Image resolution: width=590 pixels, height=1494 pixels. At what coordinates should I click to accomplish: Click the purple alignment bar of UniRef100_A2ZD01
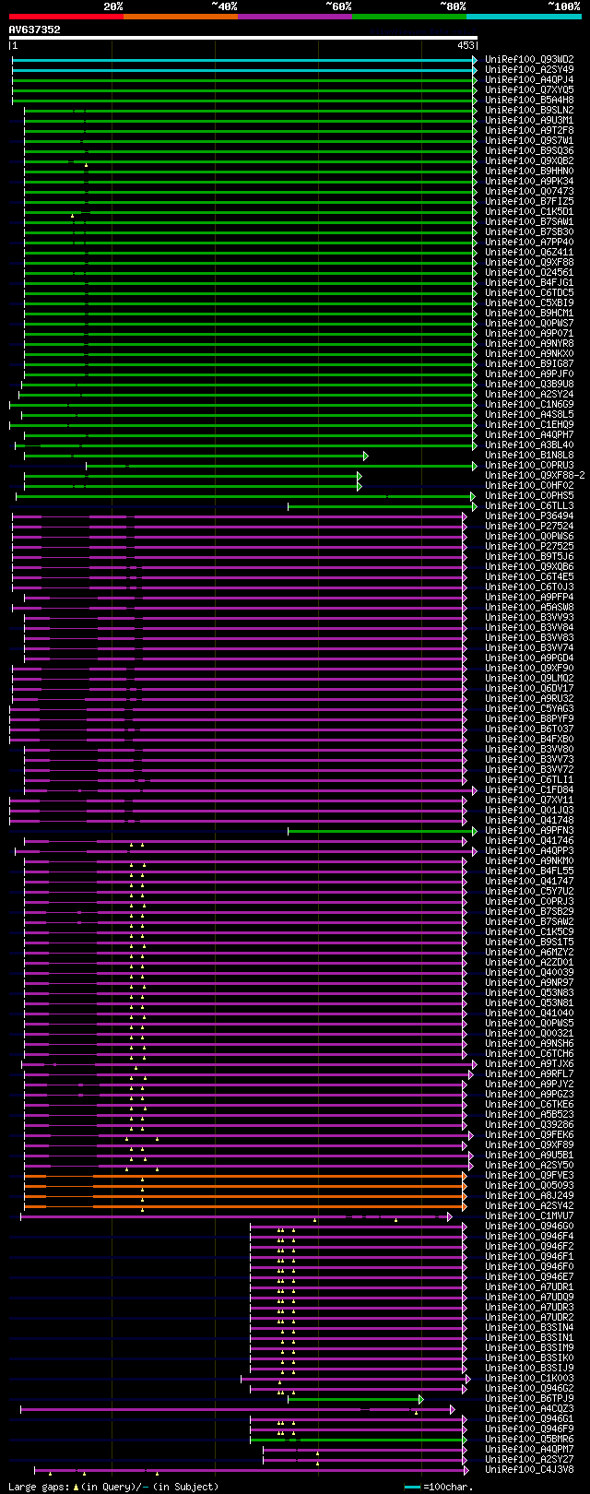click(245, 963)
